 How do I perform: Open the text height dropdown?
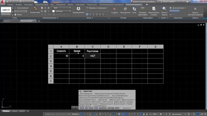tap(21, 11)
